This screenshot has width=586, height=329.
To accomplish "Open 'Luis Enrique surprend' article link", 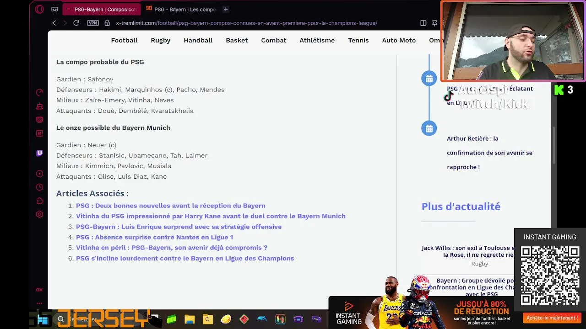I will coord(179,227).
